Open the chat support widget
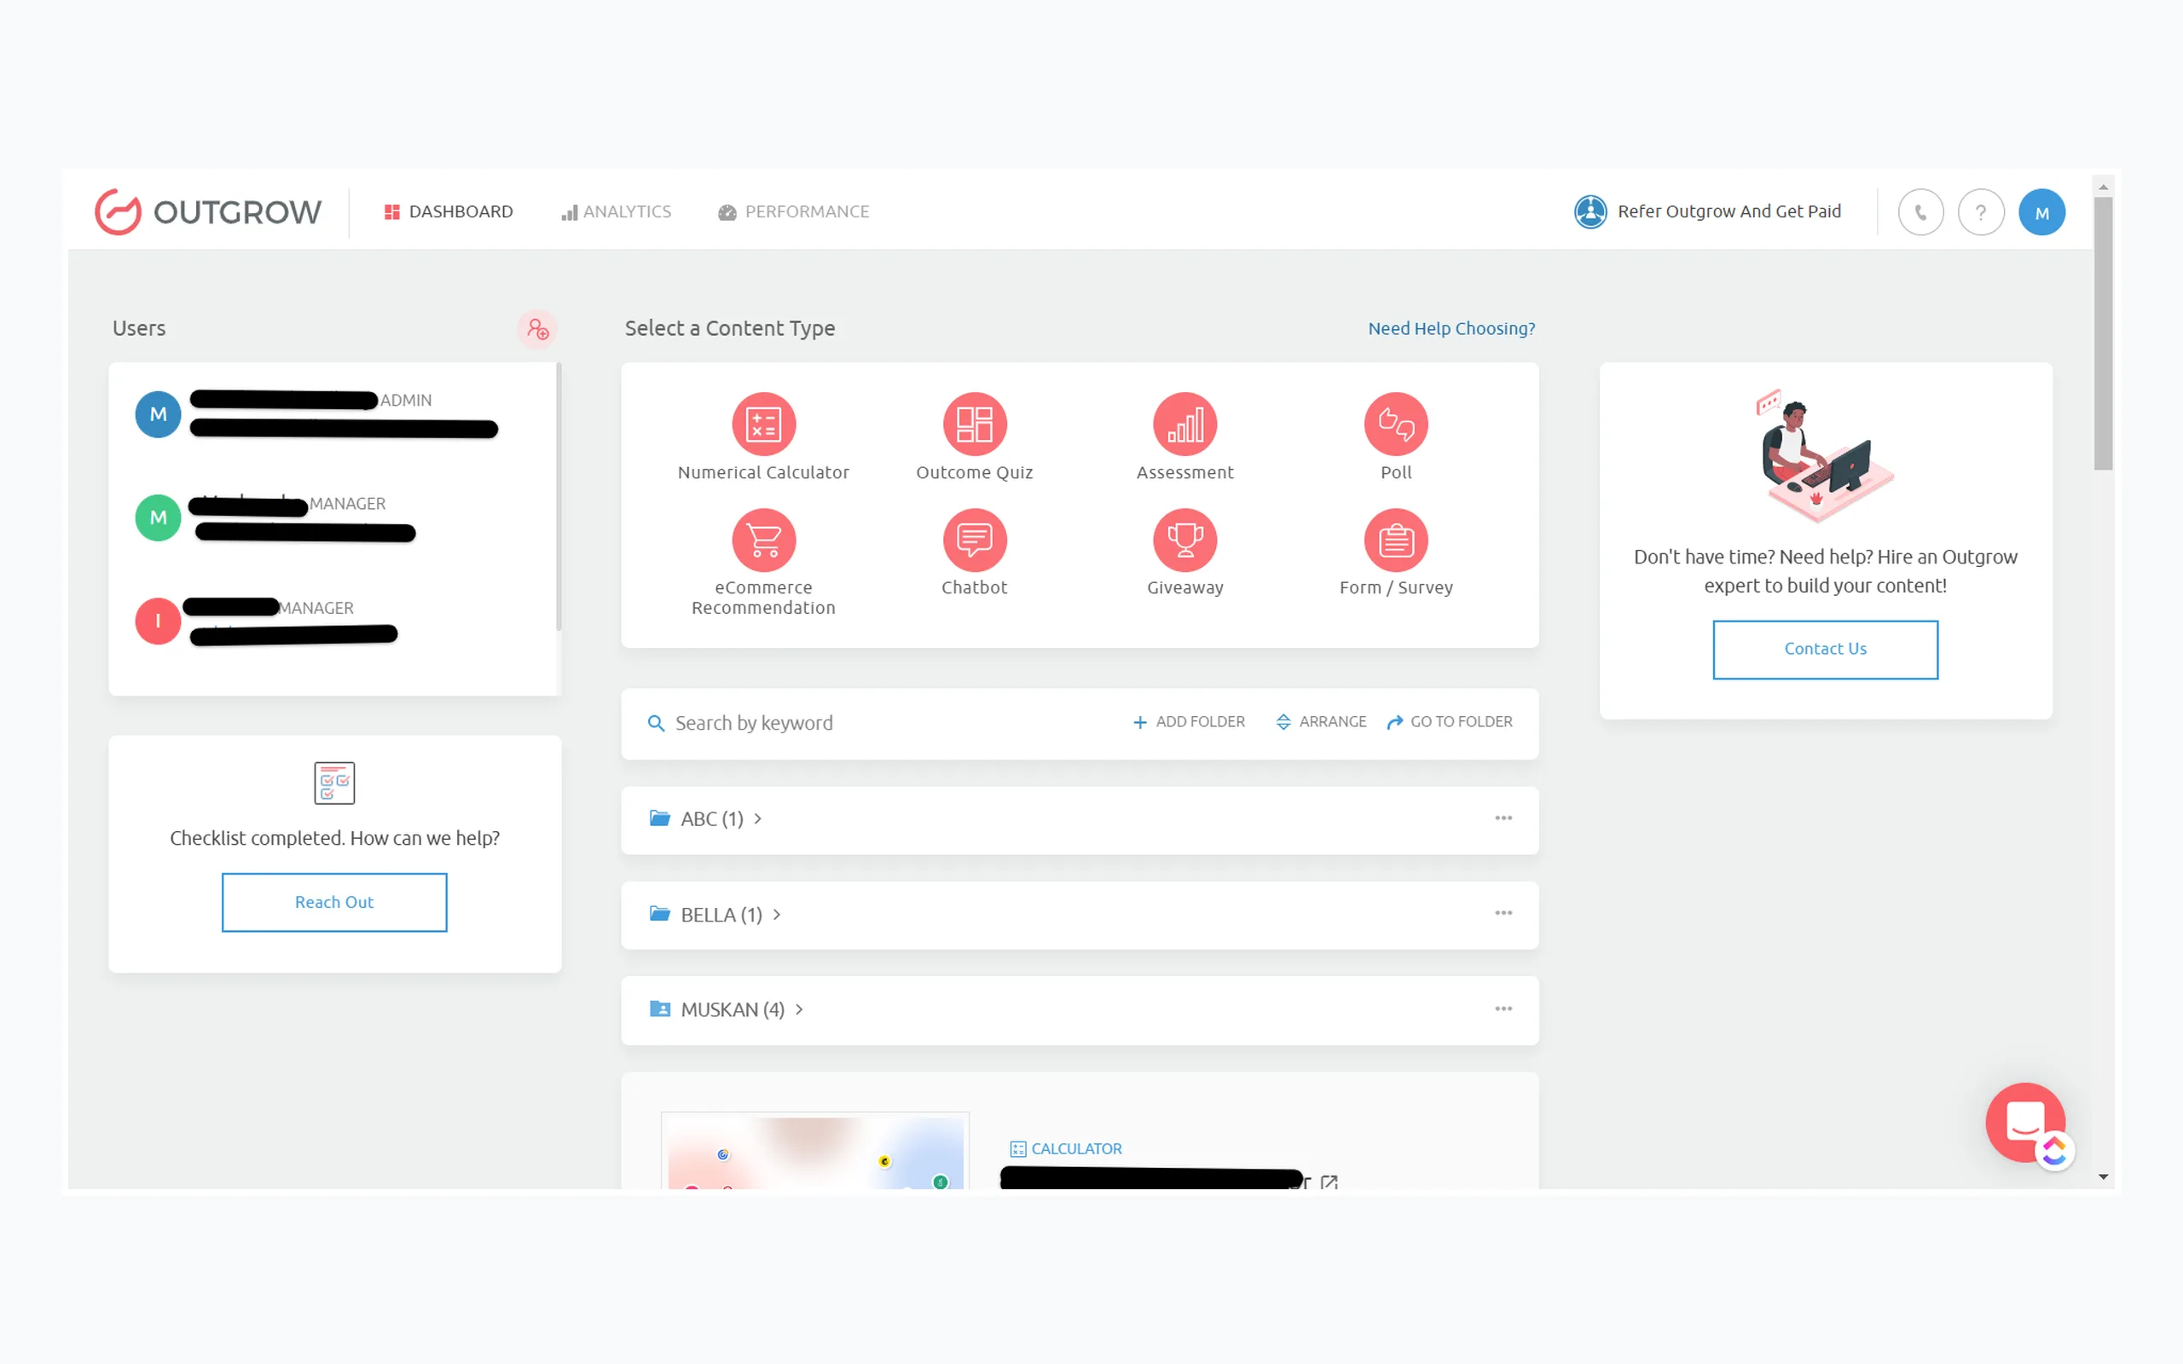The image size is (2183, 1364). (2024, 1121)
